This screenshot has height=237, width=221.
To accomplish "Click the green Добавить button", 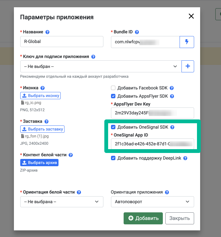I will tap(143, 218).
